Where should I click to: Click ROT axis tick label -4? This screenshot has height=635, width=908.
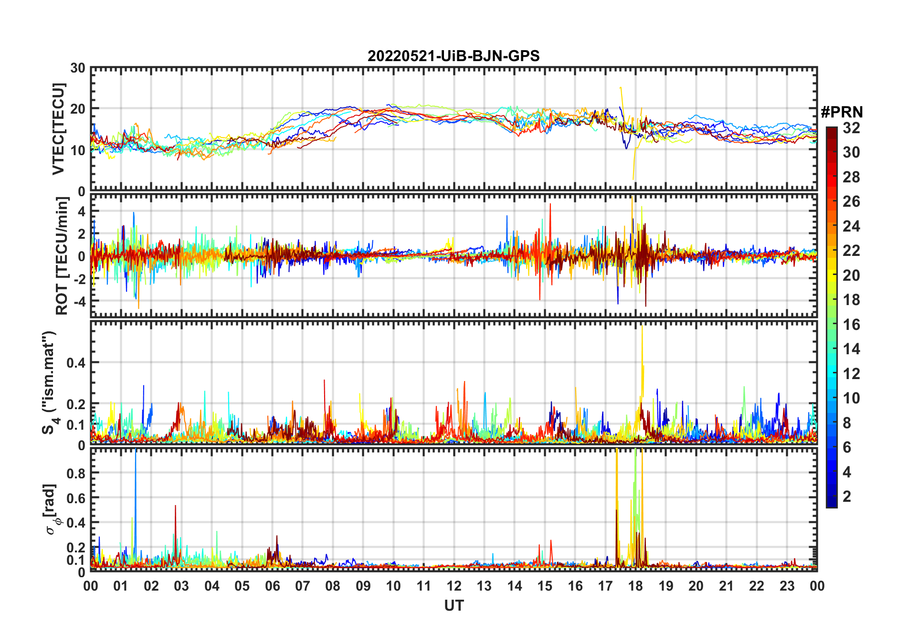tap(79, 302)
